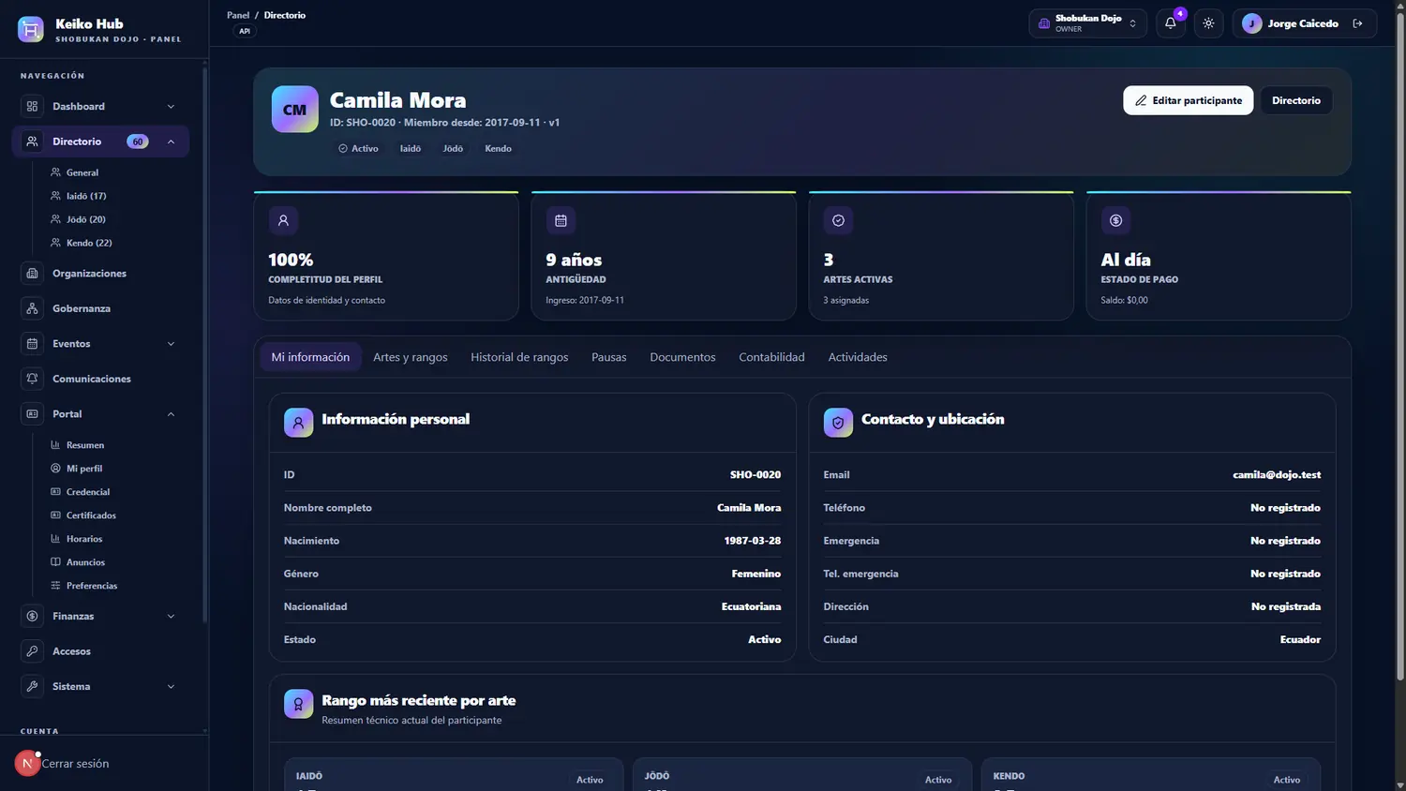1406x791 pixels.
Task: Click the N avatar by Cerrar sesión
Action: [x=27, y=763]
